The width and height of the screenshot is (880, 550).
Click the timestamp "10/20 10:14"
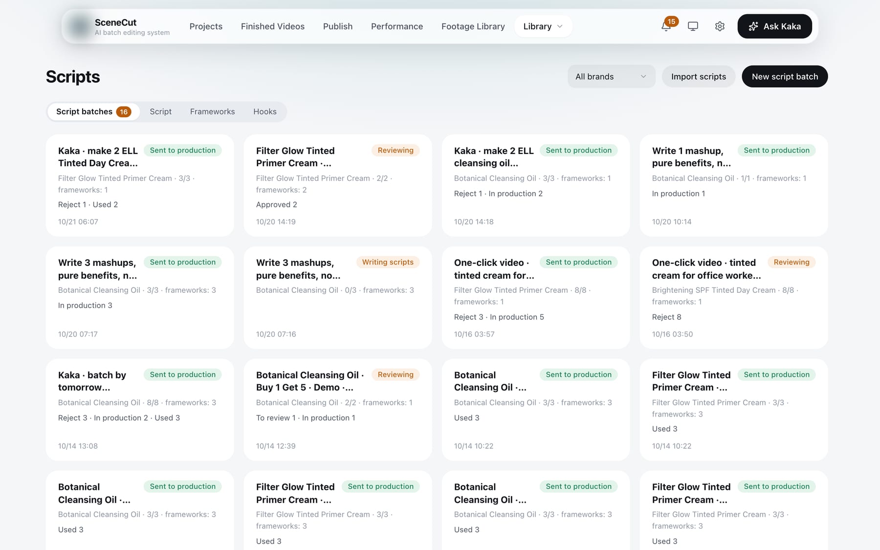coord(672,222)
